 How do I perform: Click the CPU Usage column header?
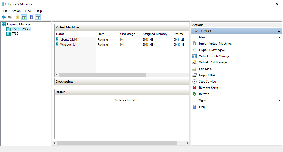pos(130,34)
